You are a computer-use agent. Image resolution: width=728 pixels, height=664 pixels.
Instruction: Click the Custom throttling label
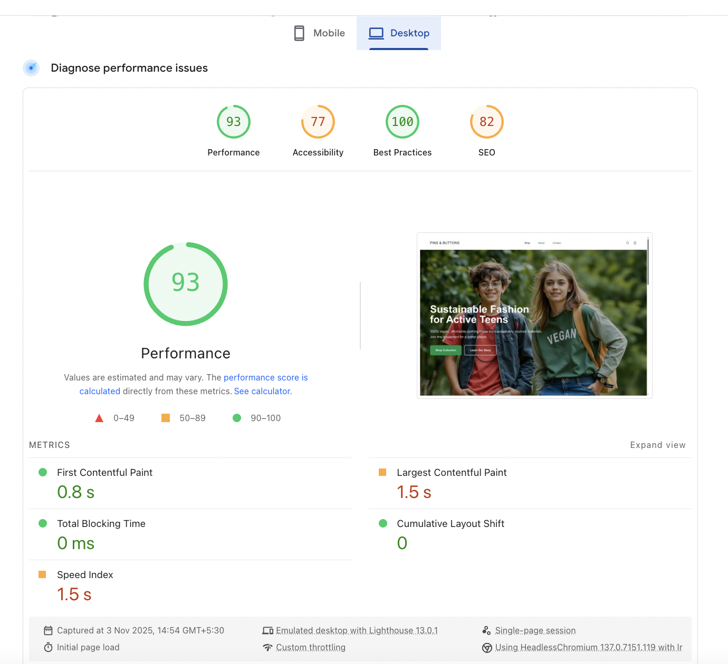coord(310,648)
